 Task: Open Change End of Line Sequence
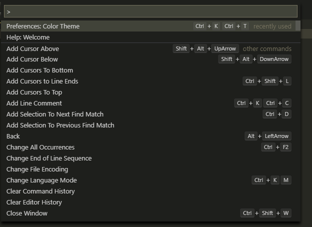(x=151, y=158)
